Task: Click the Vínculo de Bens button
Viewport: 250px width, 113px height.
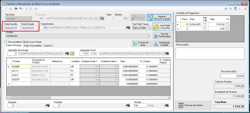Action: pos(142,44)
